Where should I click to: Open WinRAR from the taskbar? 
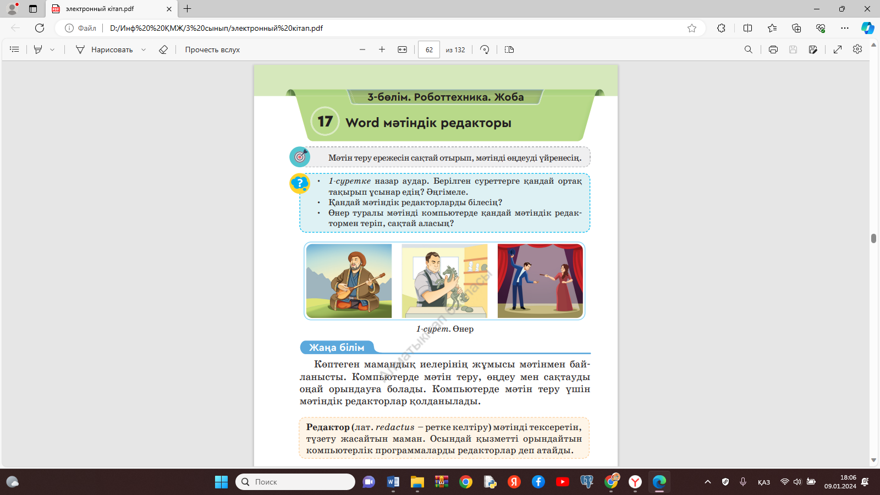(442, 482)
